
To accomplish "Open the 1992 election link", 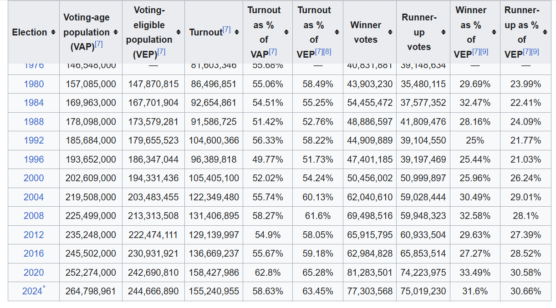I will 34,140.
